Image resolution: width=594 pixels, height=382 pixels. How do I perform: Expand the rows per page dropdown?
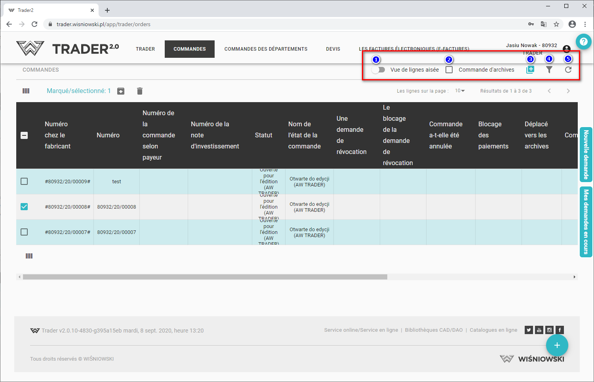click(460, 91)
